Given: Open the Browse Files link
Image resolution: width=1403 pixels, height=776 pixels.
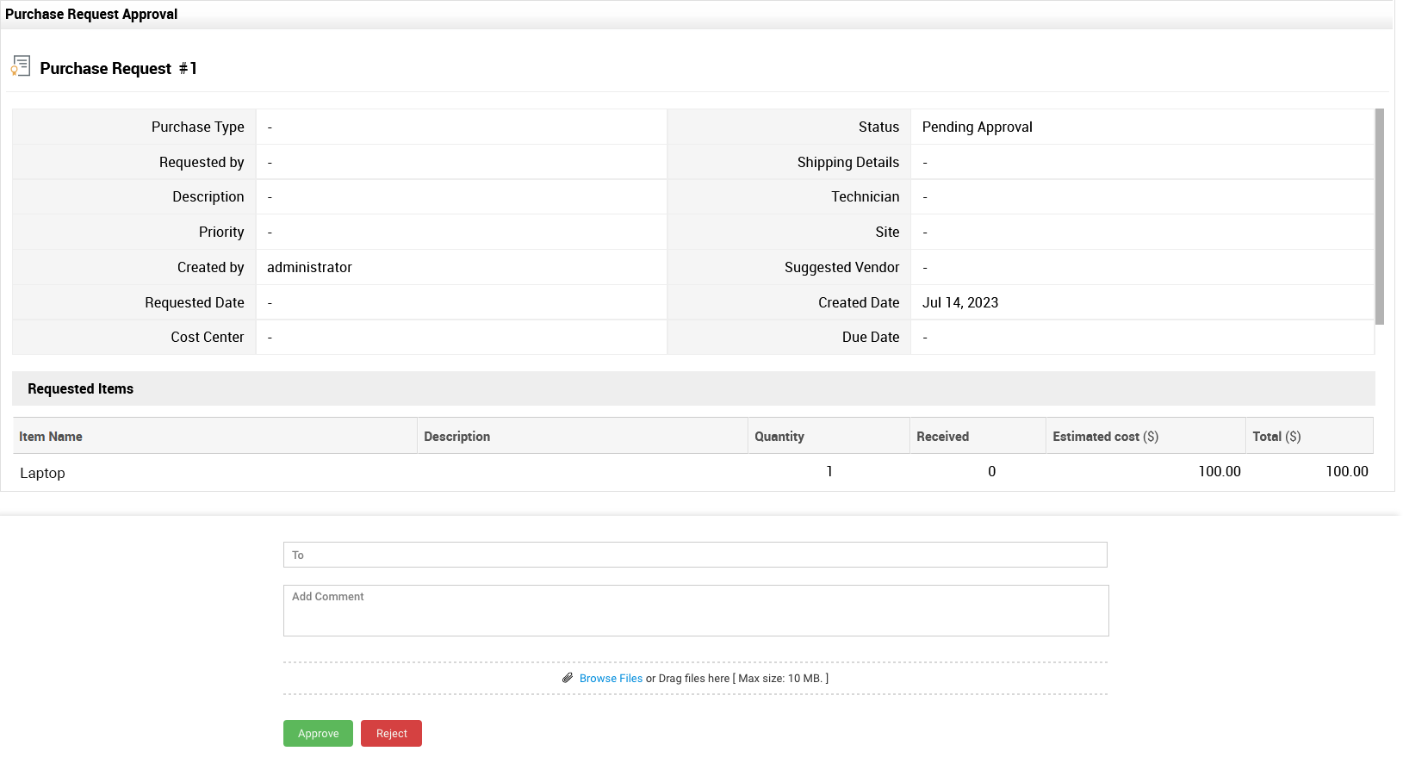Looking at the screenshot, I should point(611,679).
